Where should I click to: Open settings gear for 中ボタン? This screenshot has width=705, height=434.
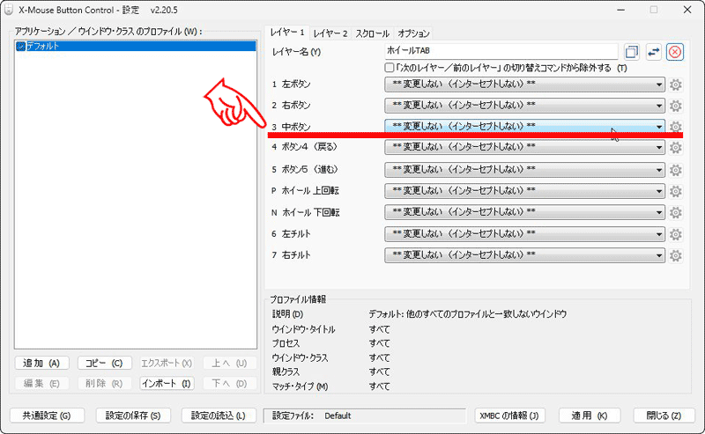click(x=675, y=127)
